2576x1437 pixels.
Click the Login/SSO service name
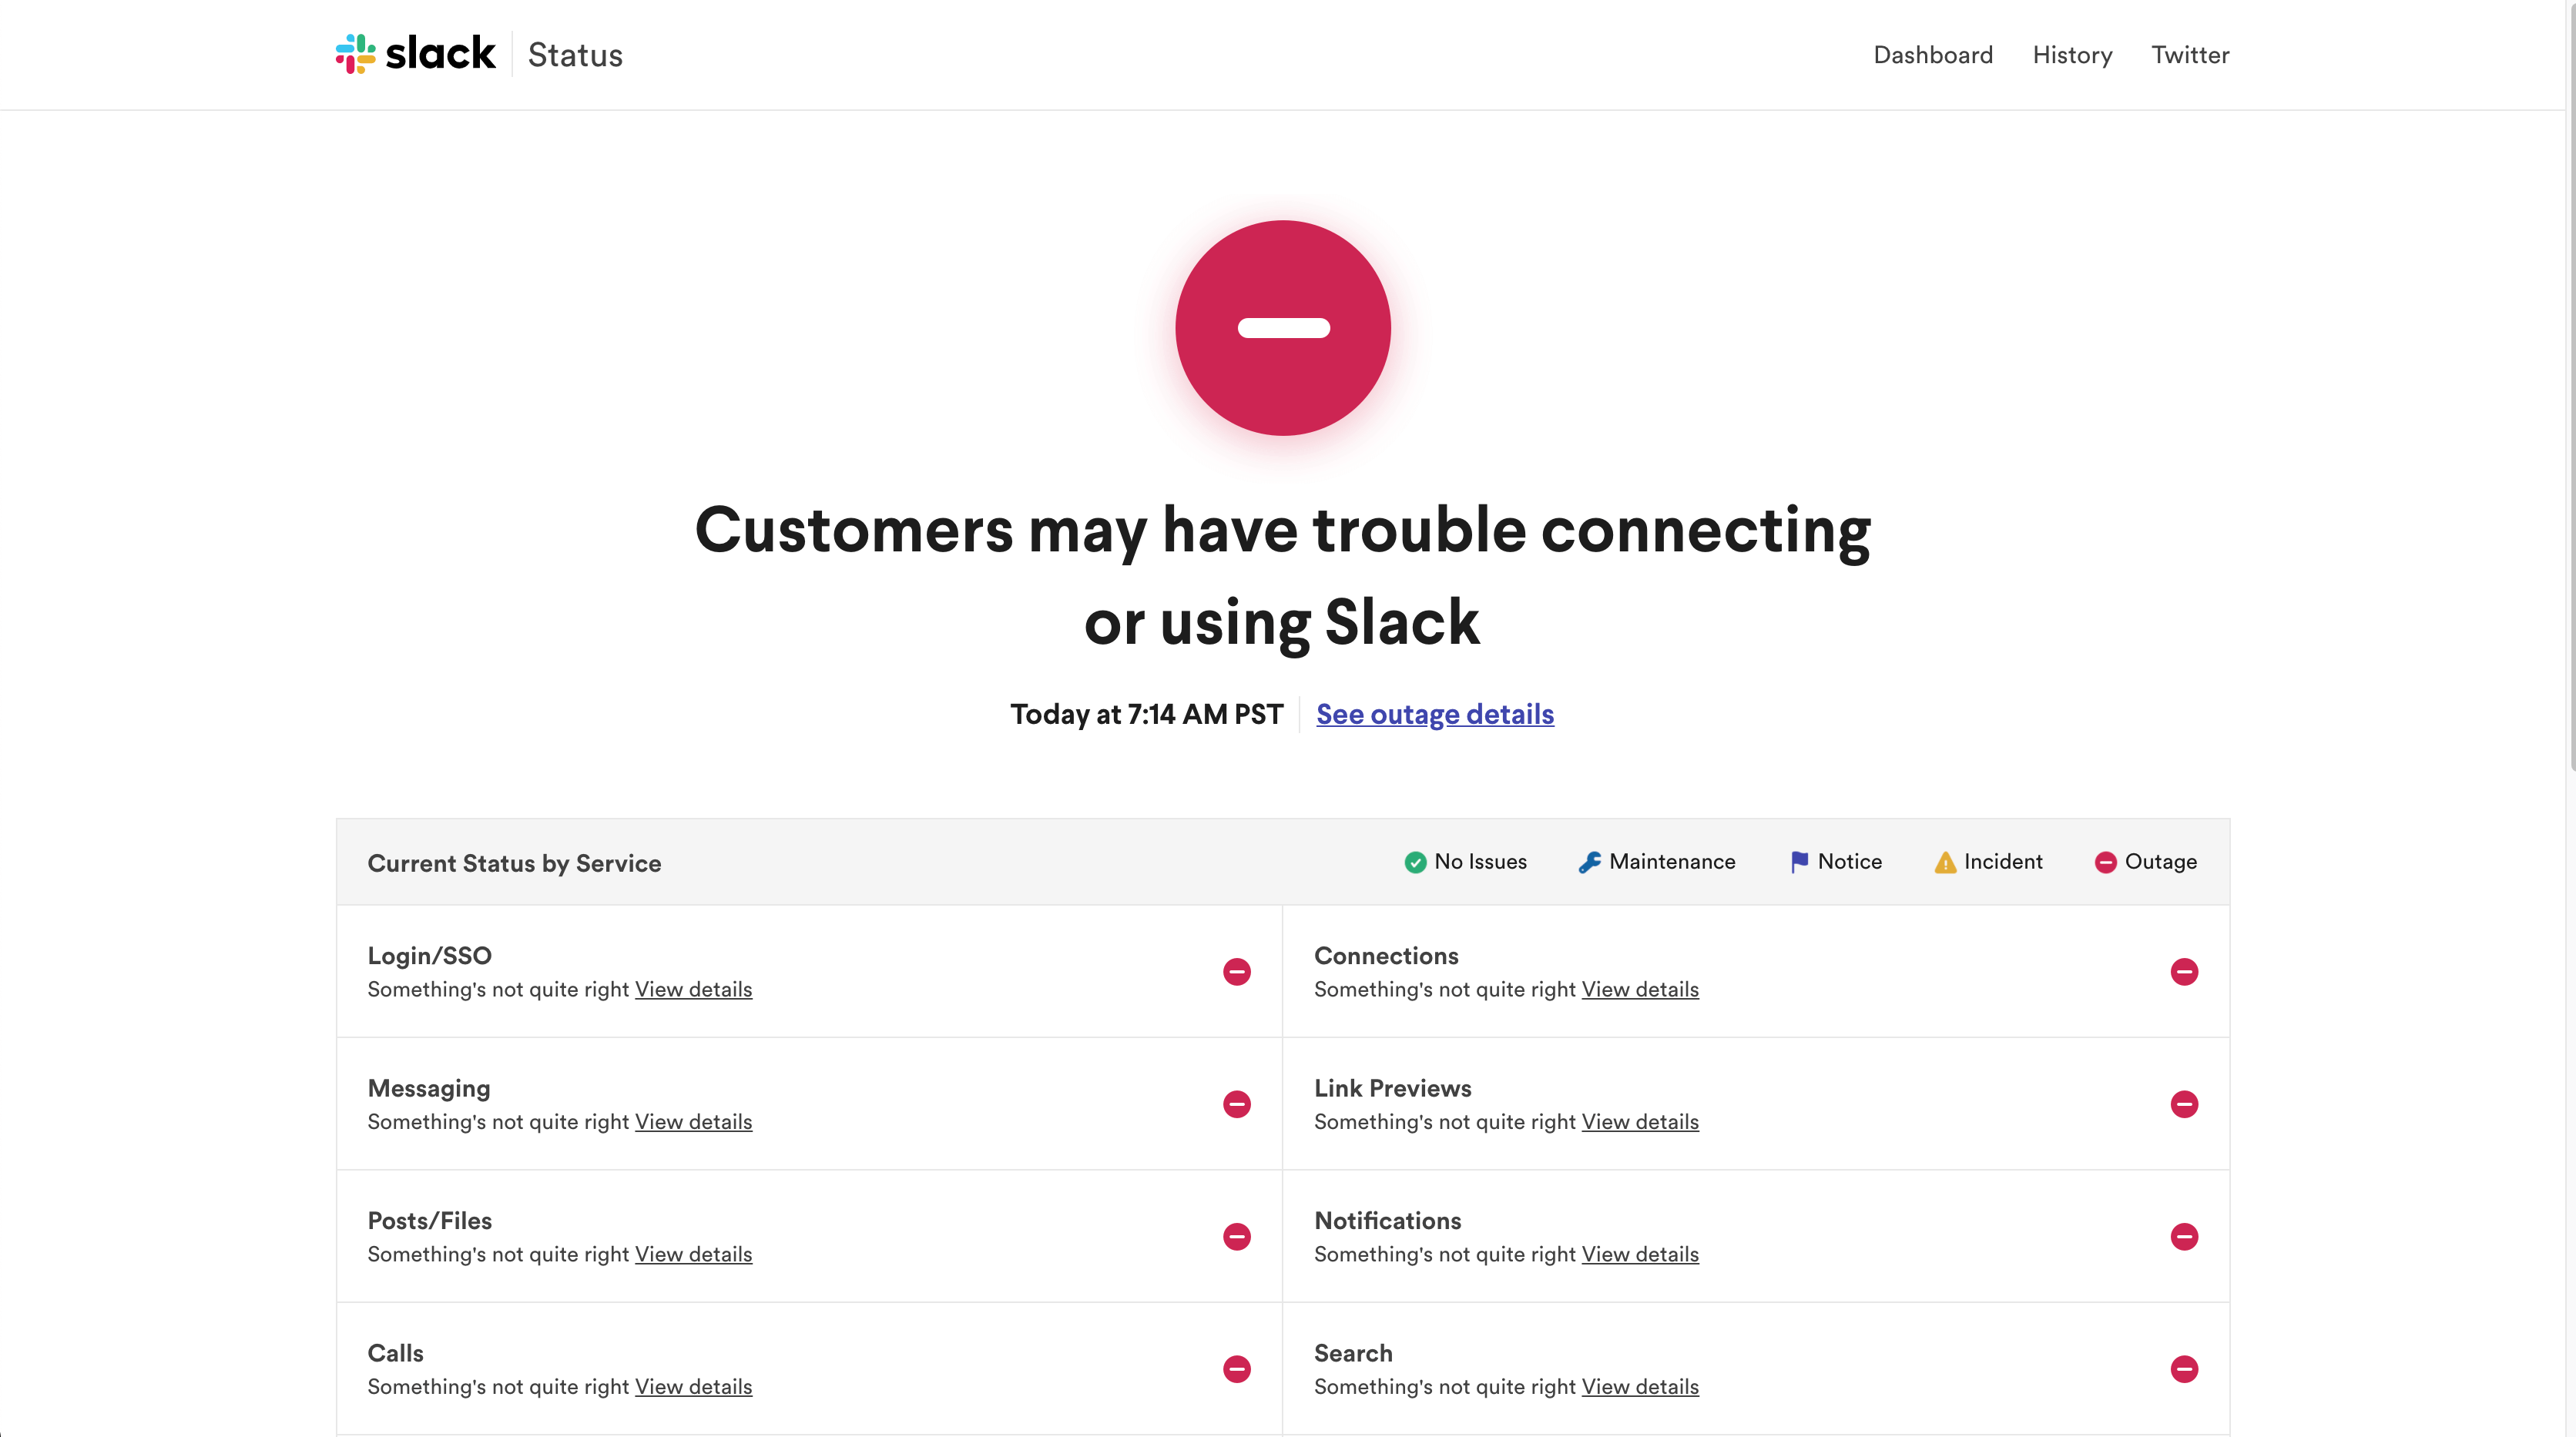(429, 956)
